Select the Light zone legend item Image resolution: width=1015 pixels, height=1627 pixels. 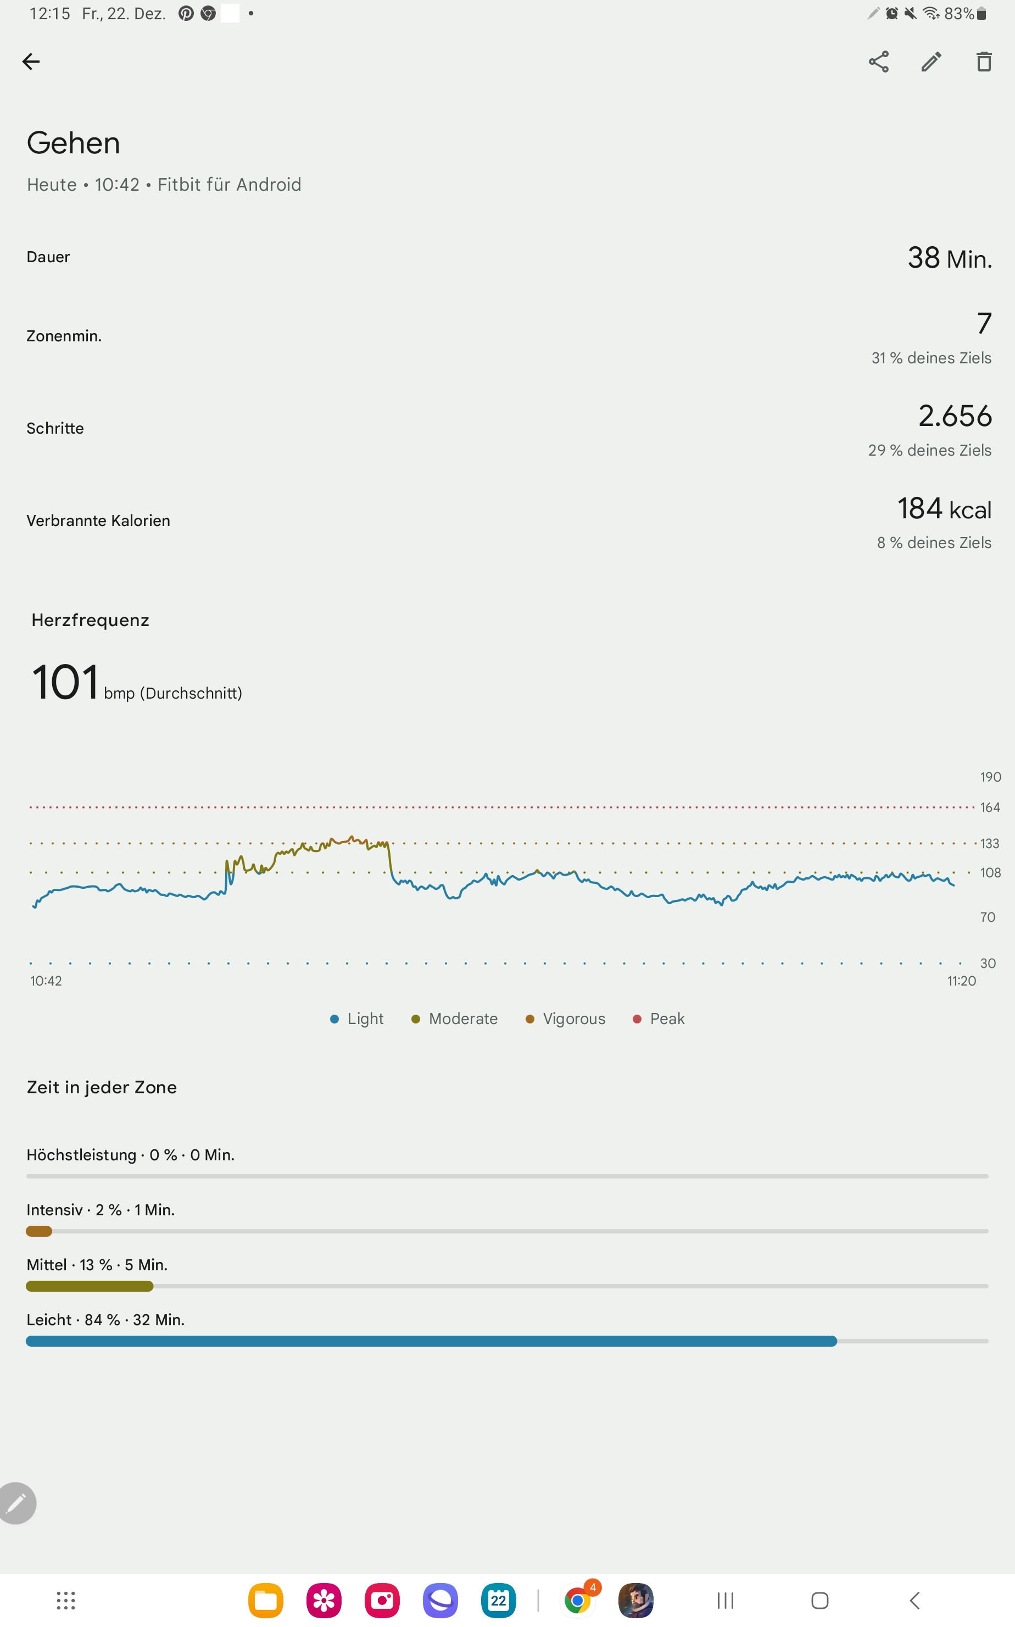click(357, 1019)
